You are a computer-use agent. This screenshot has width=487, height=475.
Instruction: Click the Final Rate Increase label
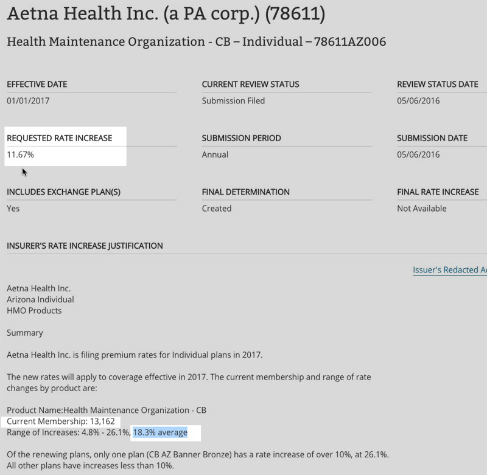point(438,192)
